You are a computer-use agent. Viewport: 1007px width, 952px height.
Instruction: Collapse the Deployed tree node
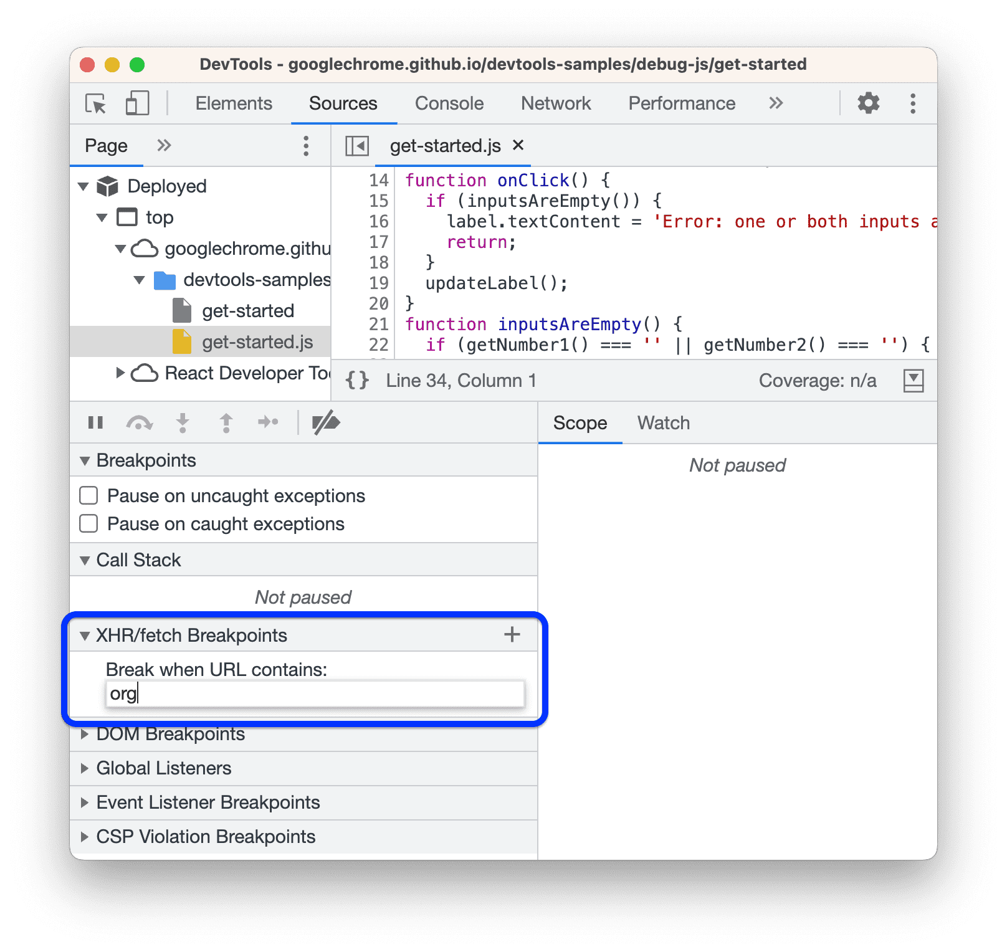click(x=85, y=186)
